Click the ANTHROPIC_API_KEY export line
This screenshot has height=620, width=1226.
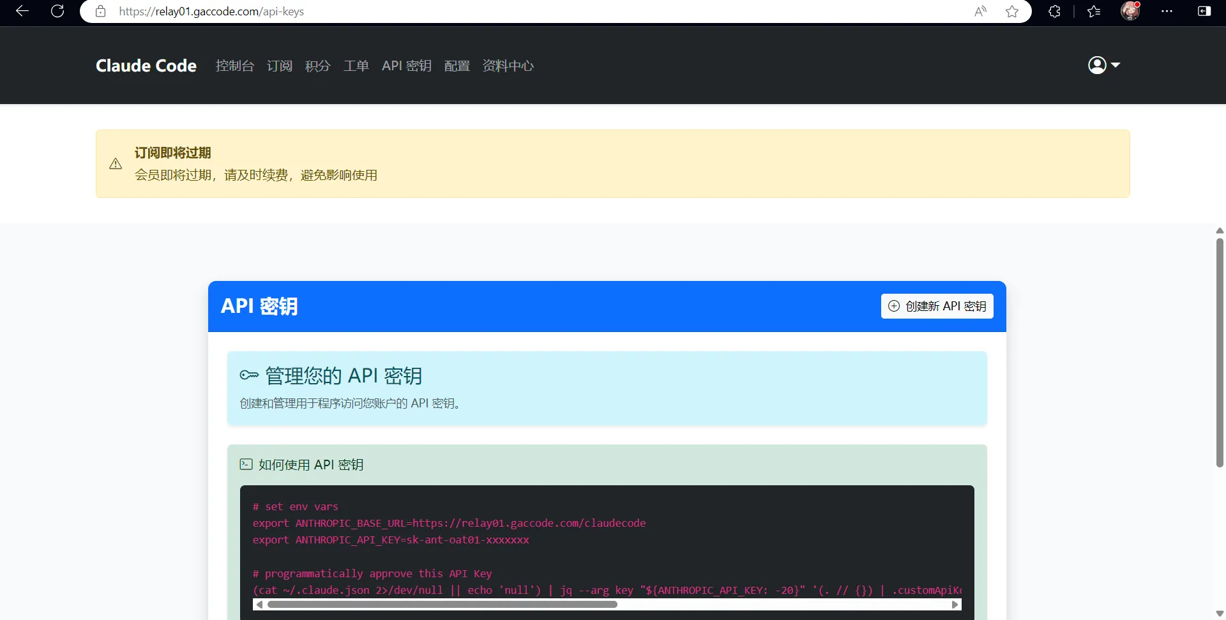(391, 540)
